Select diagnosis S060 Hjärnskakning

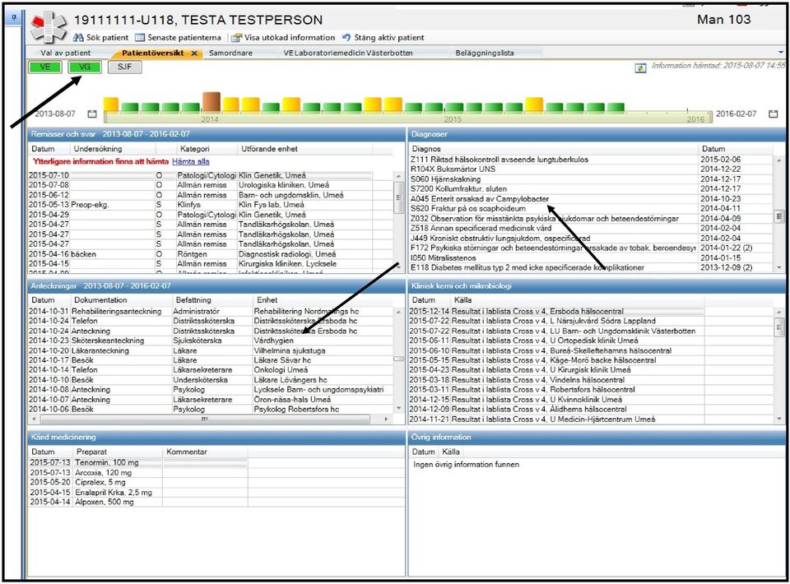pos(592,179)
